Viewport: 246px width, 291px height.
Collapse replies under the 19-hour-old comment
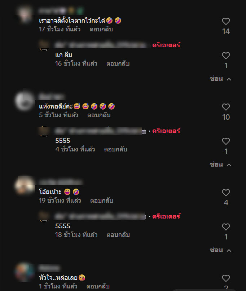click(x=220, y=250)
